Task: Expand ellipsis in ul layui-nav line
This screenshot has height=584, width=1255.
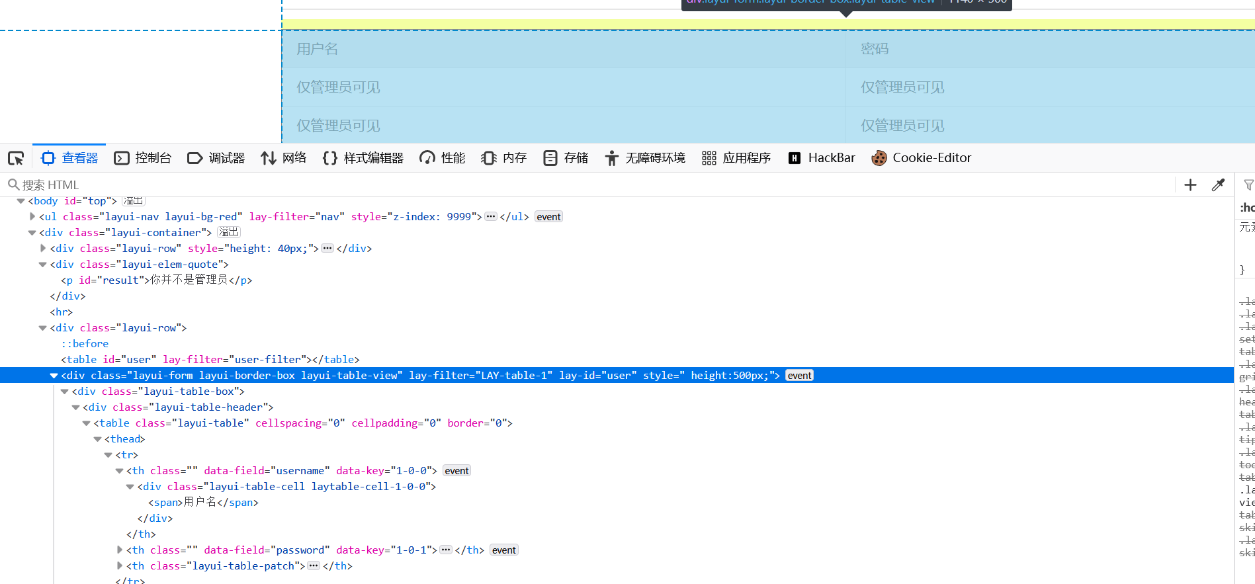Action: [491, 216]
